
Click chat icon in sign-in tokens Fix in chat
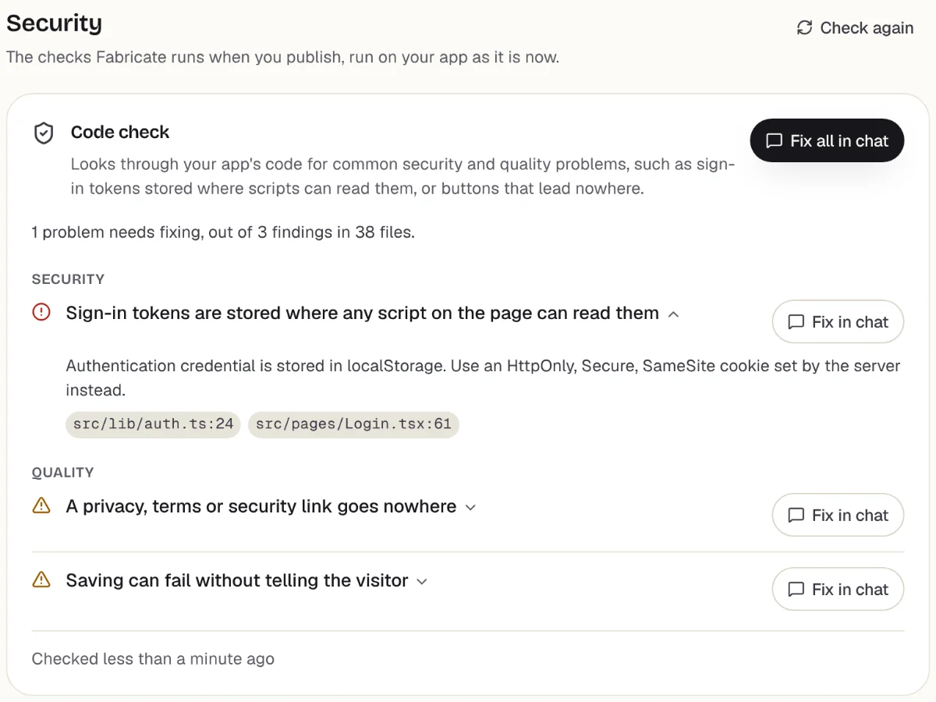796,322
